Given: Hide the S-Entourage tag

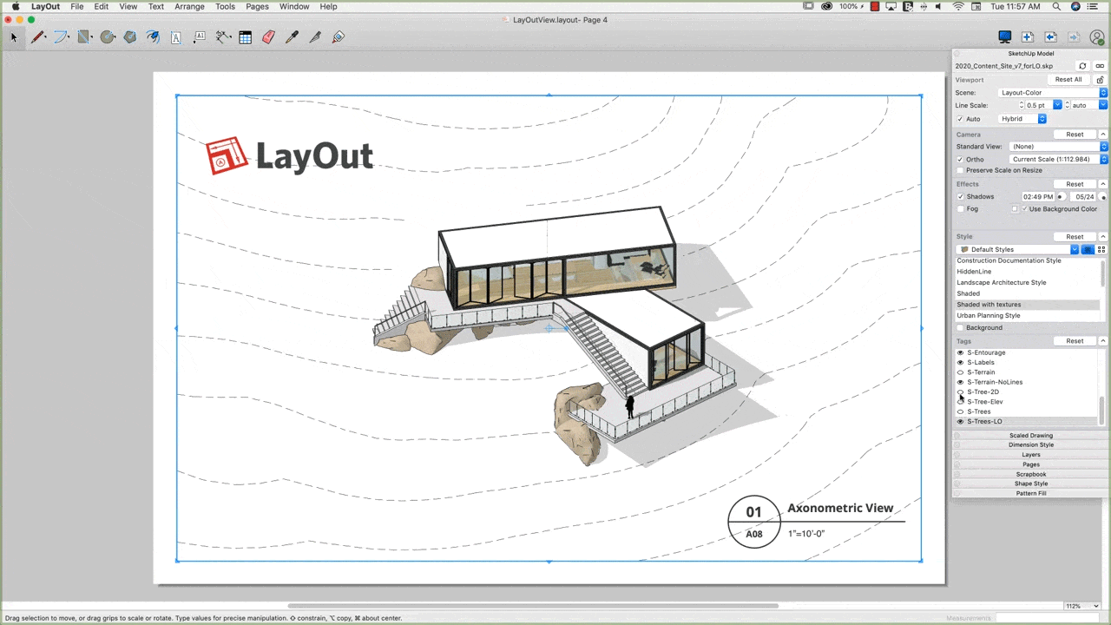Looking at the screenshot, I should click(x=959, y=352).
